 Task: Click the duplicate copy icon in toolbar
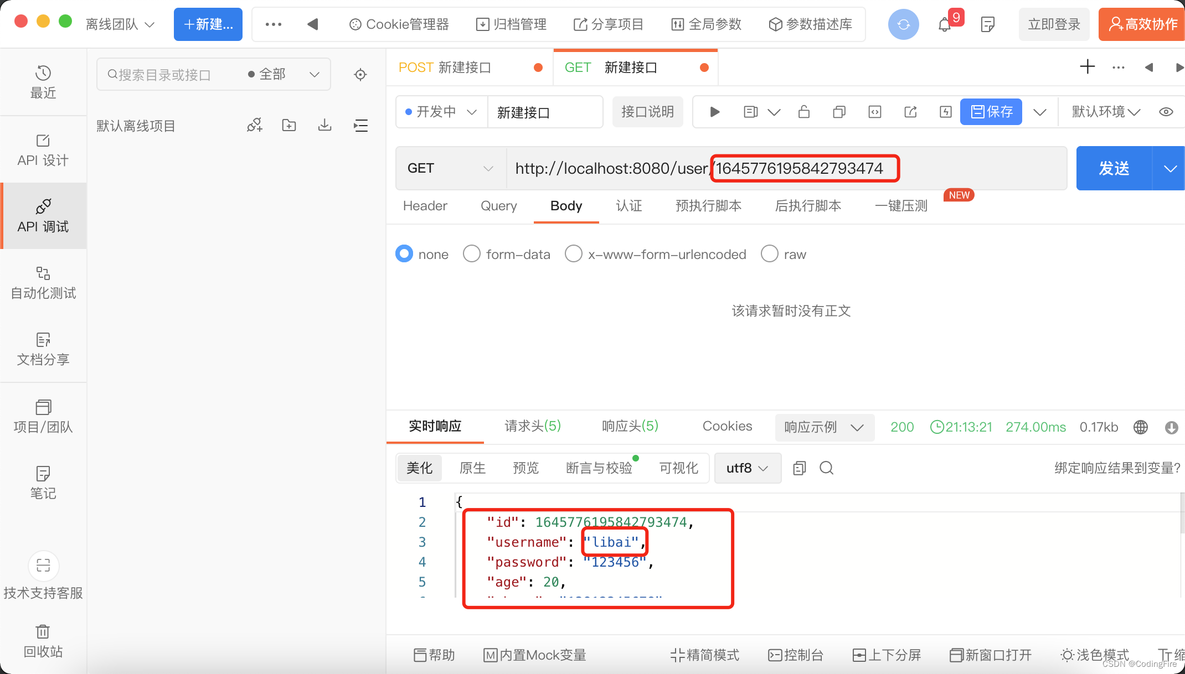point(839,112)
